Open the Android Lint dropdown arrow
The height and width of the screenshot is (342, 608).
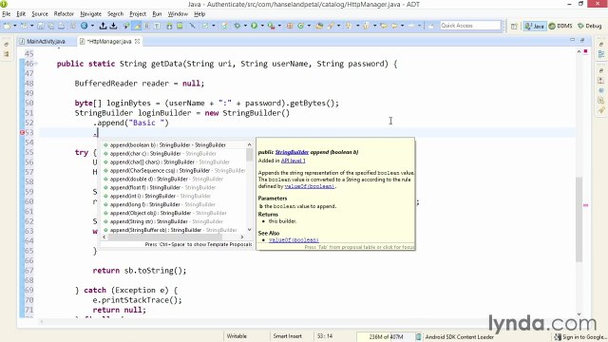click(213, 26)
